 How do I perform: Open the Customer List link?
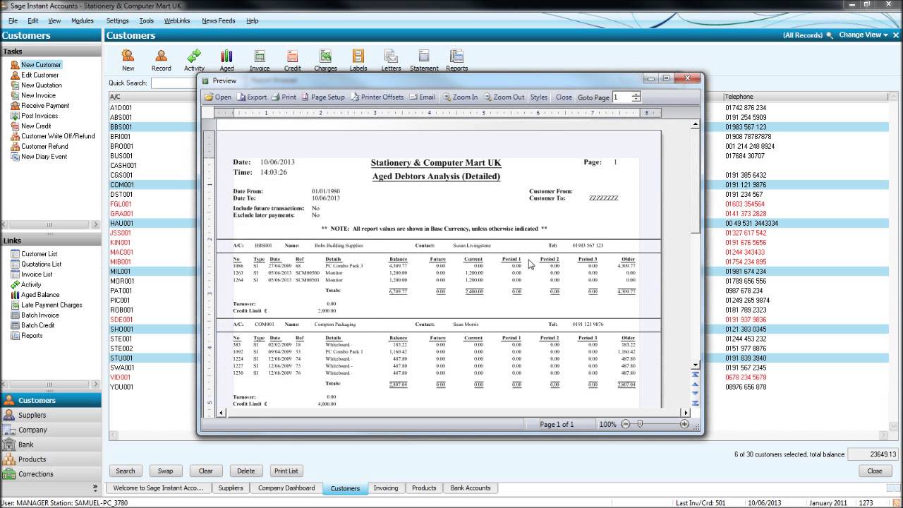tap(39, 254)
